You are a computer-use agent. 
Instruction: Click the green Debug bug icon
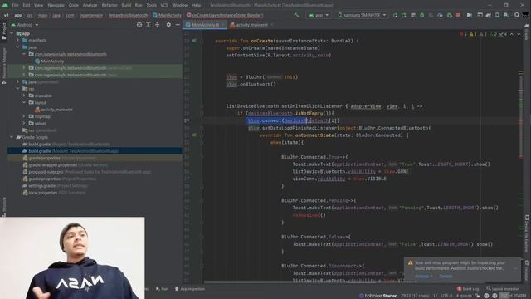422,15
